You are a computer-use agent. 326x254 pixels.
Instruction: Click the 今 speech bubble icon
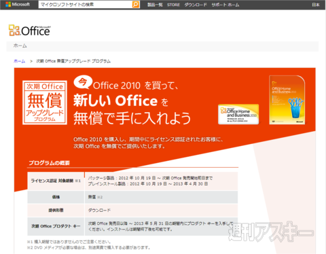(x=83, y=82)
